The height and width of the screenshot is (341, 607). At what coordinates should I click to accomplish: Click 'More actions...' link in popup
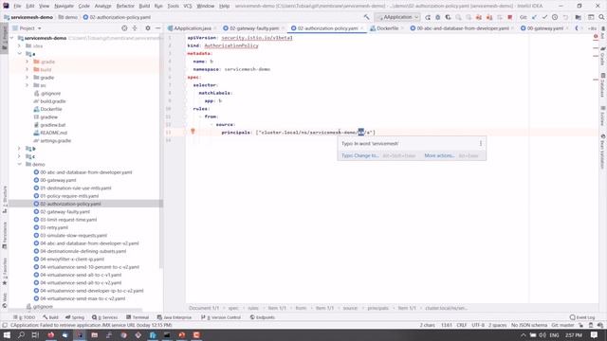[439, 155]
